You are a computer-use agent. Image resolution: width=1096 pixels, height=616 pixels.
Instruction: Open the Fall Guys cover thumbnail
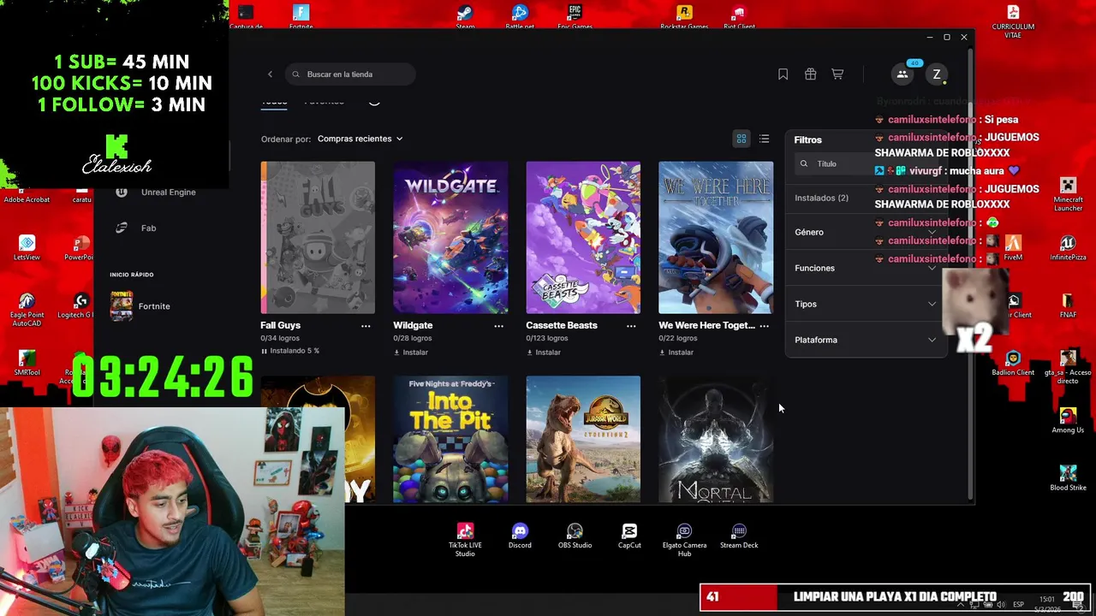(x=318, y=238)
